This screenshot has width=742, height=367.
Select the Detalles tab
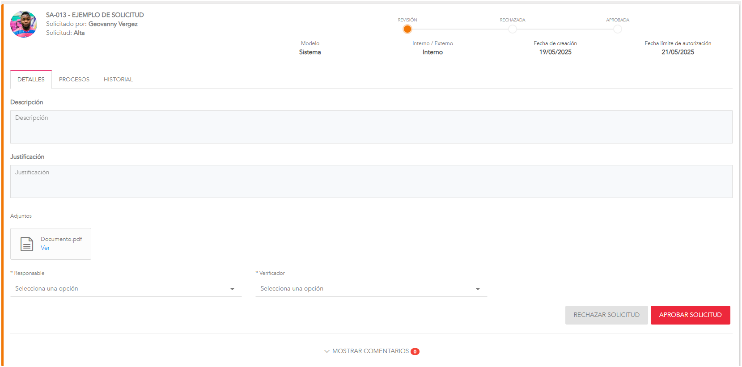click(x=31, y=80)
